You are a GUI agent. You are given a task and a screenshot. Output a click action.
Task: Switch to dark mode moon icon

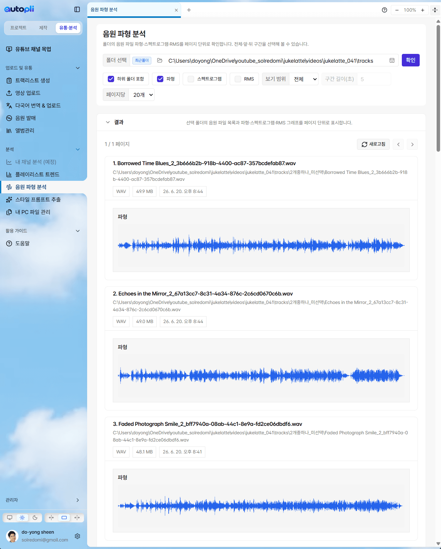click(x=35, y=518)
